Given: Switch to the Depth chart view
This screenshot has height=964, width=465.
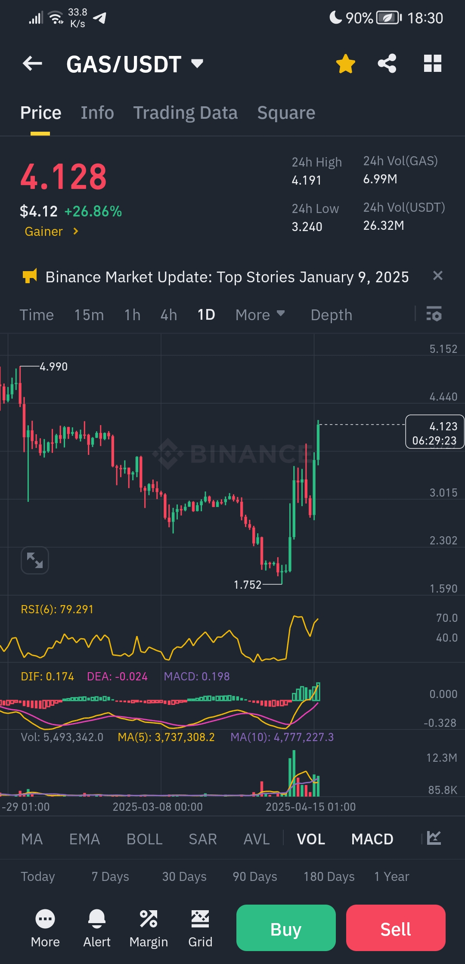Looking at the screenshot, I should point(332,315).
